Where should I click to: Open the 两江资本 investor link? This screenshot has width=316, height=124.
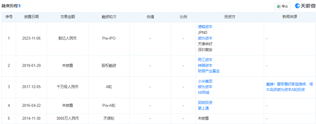[x=205, y=60]
